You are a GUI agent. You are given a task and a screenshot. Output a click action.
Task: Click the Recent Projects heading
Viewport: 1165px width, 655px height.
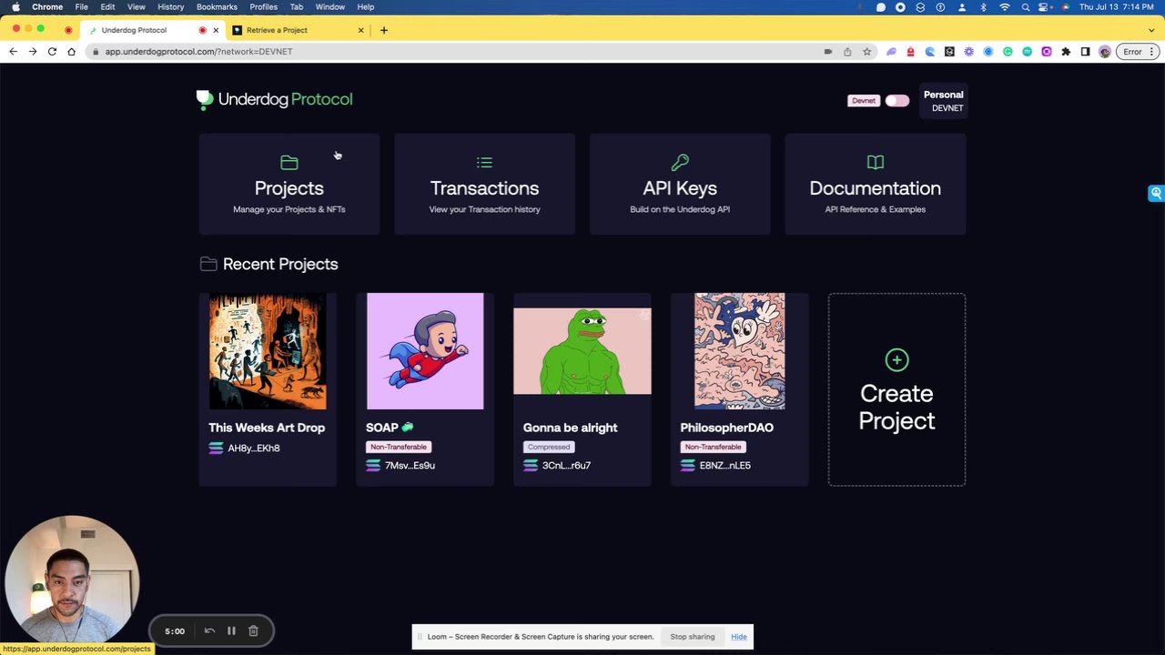pos(280,264)
